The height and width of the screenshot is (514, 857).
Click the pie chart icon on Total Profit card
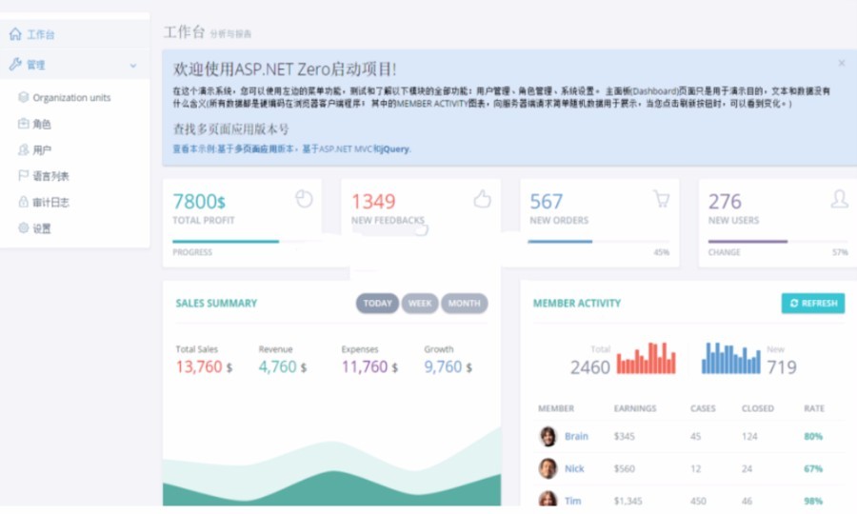click(x=304, y=199)
